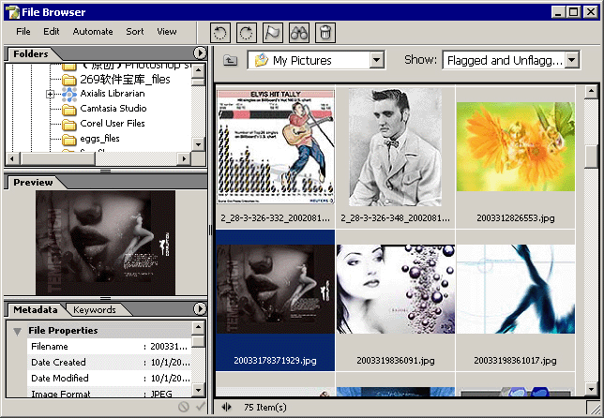The image size is (604, 418).
Task: Open Metadata palette flyout menu arrow
Action: click(200, 308)
